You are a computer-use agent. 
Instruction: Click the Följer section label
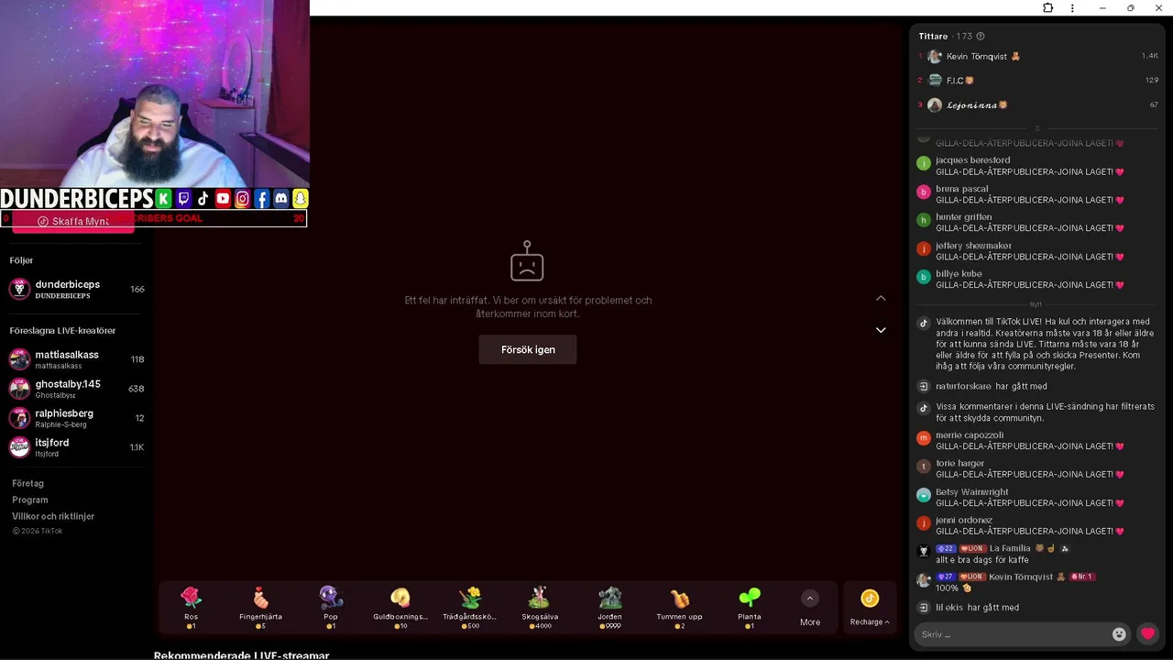21,260
